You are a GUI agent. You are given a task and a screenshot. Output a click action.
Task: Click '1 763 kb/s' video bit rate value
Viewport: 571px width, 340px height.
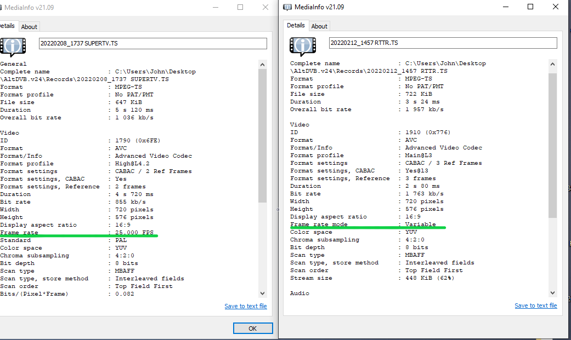click(425, 193)
